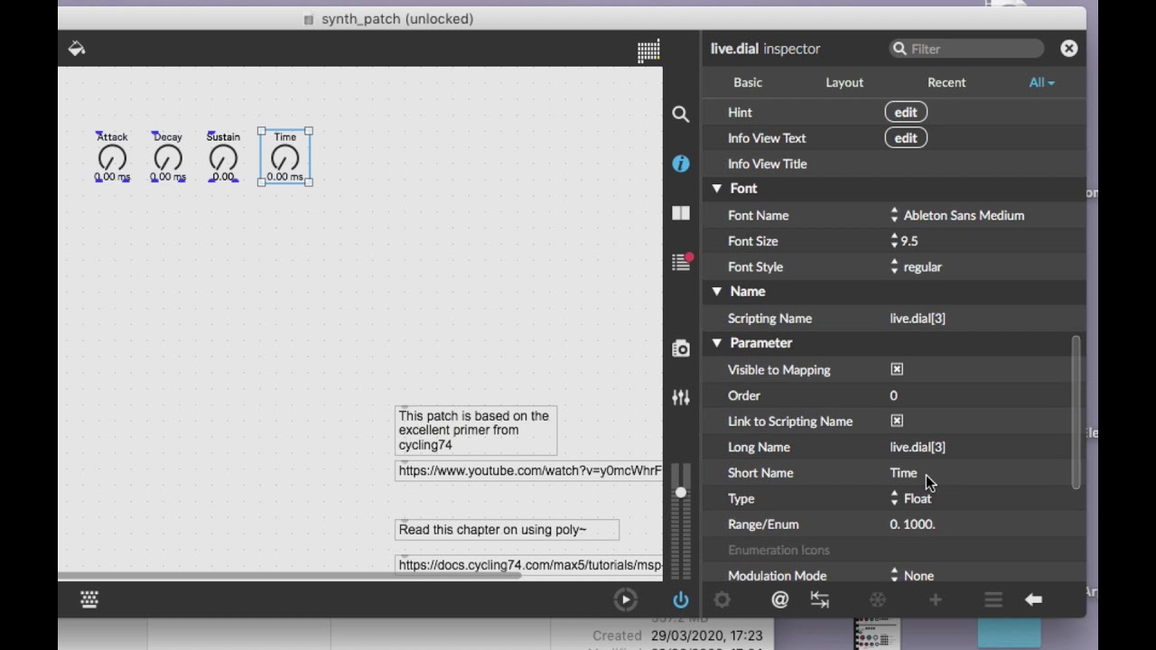Image resolution: width=1156 pixels, height=650 pixels.
Task: Click the circular play presentation icon
Action: pos(626,599)
